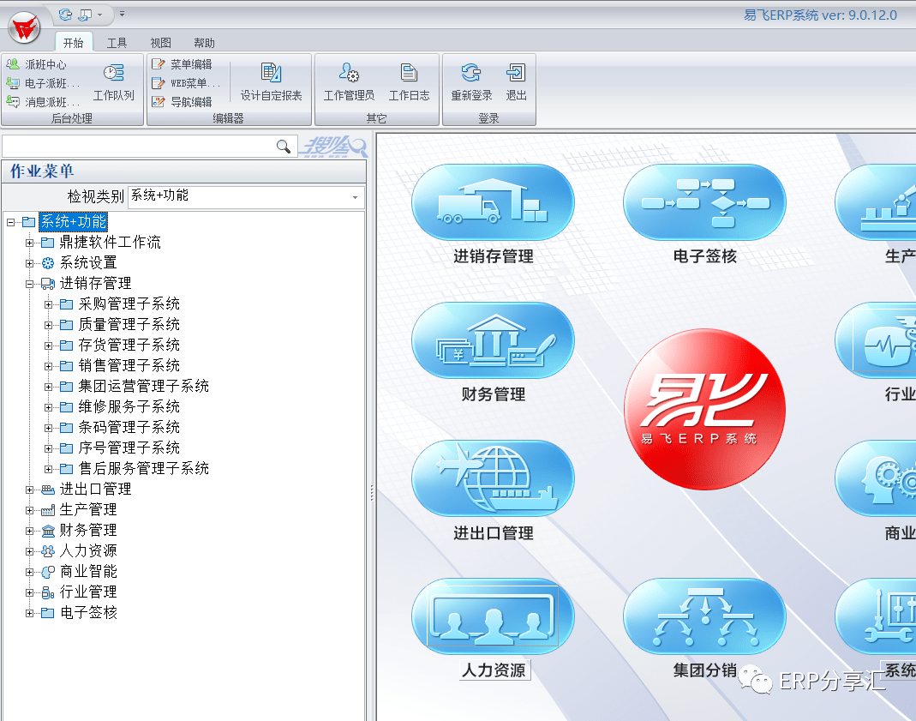Screen dimensions: 916x721
Task: Open 导航编辑 editor
Action: [182, 102]
